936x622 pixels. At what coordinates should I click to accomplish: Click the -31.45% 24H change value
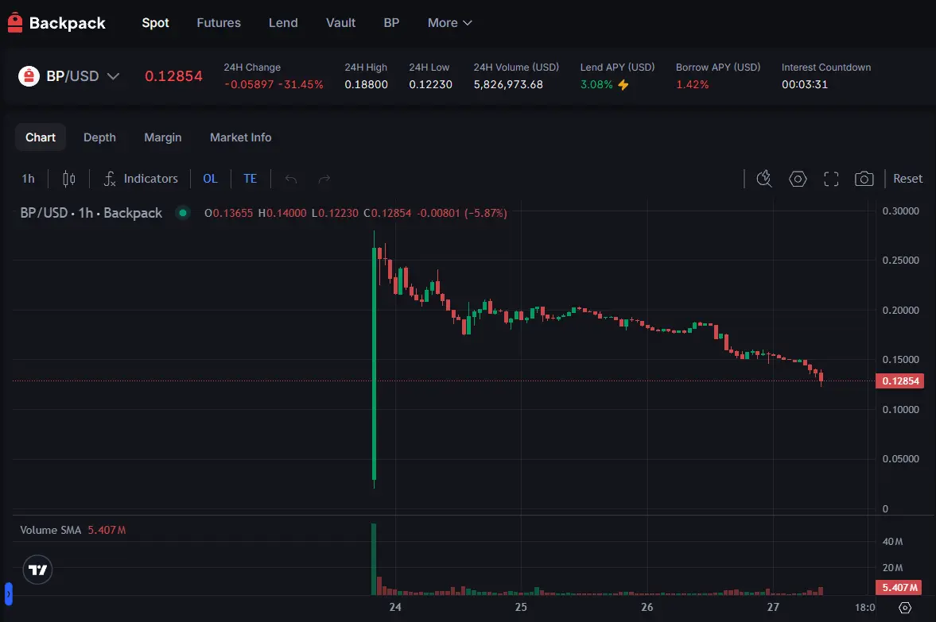pyautogui.click(x=301, y=85)
